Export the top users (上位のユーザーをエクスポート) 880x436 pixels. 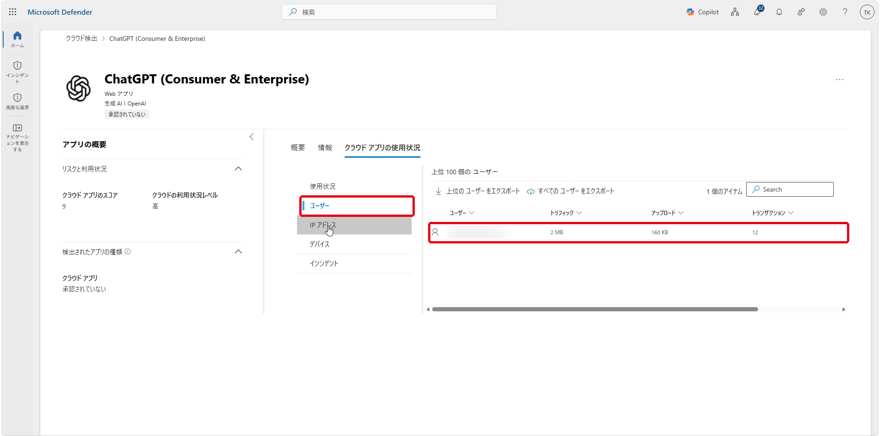coord(477,191)
